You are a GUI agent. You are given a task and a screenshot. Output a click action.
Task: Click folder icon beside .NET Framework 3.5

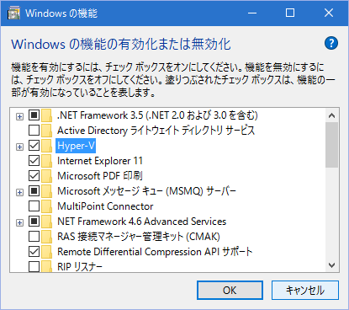tap(46, 115)
